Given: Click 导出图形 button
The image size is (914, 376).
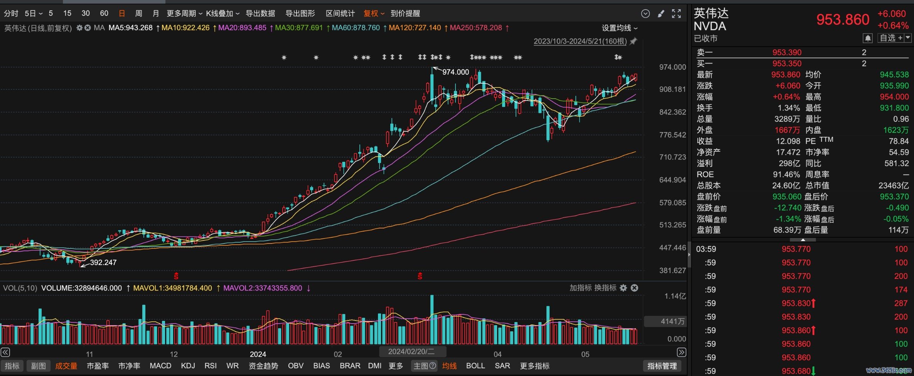Looking at the screenshot, I should 300,13.
